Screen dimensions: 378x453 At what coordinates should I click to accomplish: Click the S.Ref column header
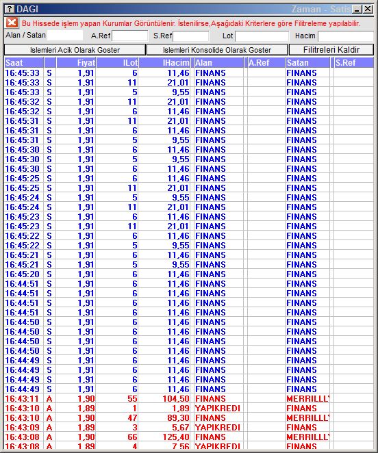pos(354,63)
